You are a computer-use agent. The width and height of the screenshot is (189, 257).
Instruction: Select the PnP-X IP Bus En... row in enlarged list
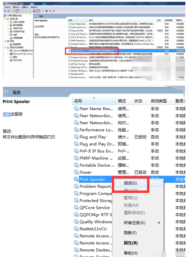(129, 151)
